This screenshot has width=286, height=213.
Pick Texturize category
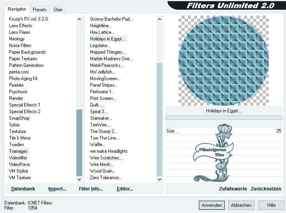tap(18, 131)
